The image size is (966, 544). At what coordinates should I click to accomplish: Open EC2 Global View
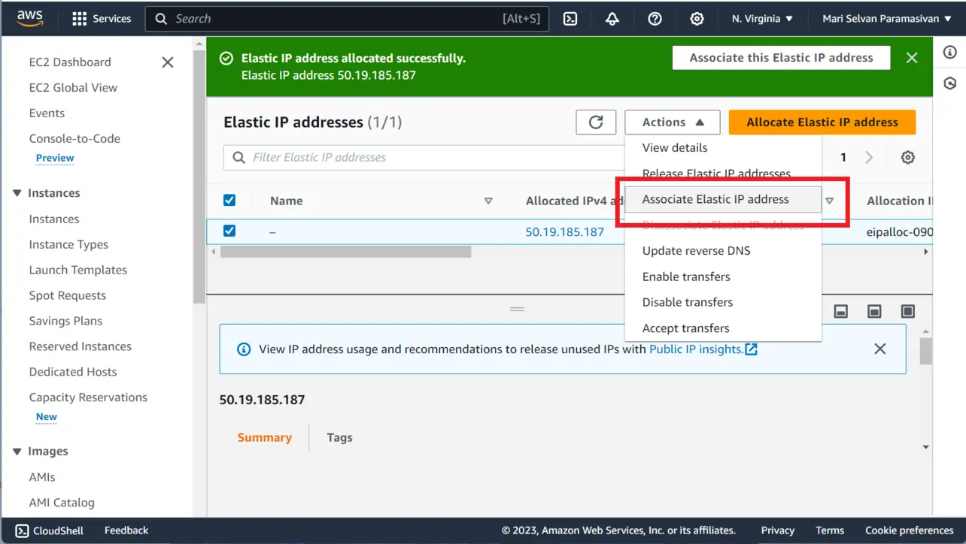[73, 88]
